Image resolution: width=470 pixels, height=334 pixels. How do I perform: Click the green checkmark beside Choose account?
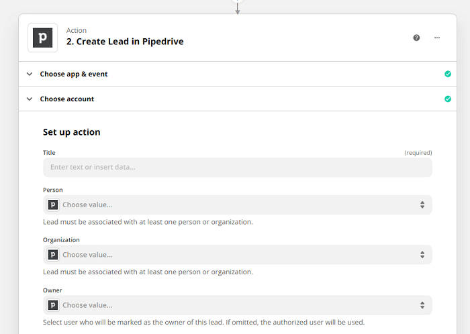click(x=448, y=99)
